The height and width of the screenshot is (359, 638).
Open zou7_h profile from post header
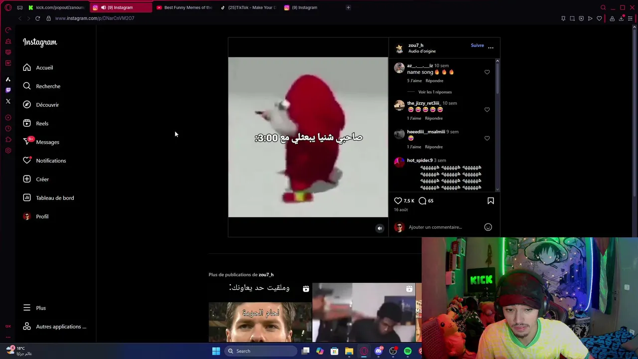click(416, 45)
